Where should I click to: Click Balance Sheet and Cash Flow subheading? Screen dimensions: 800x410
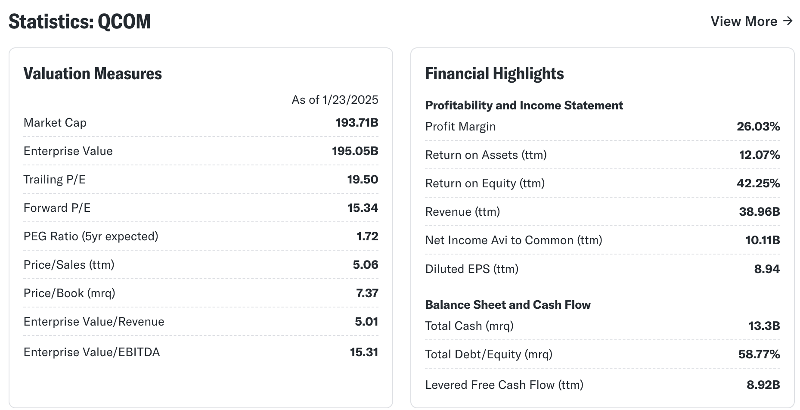(508, 305)
